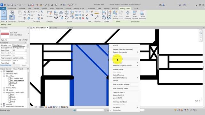
Task: Toggle Base is Attached checkbox
Action: coord(14,53)
